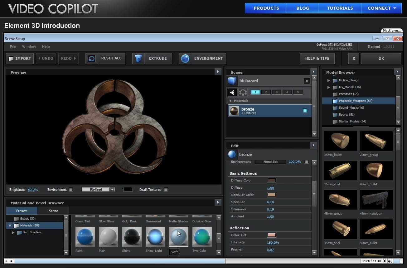Image resolution: width=407 pixels, height=268 pixels.
Task: Click the speaker volume icon
Action: [x=390, y=261]
